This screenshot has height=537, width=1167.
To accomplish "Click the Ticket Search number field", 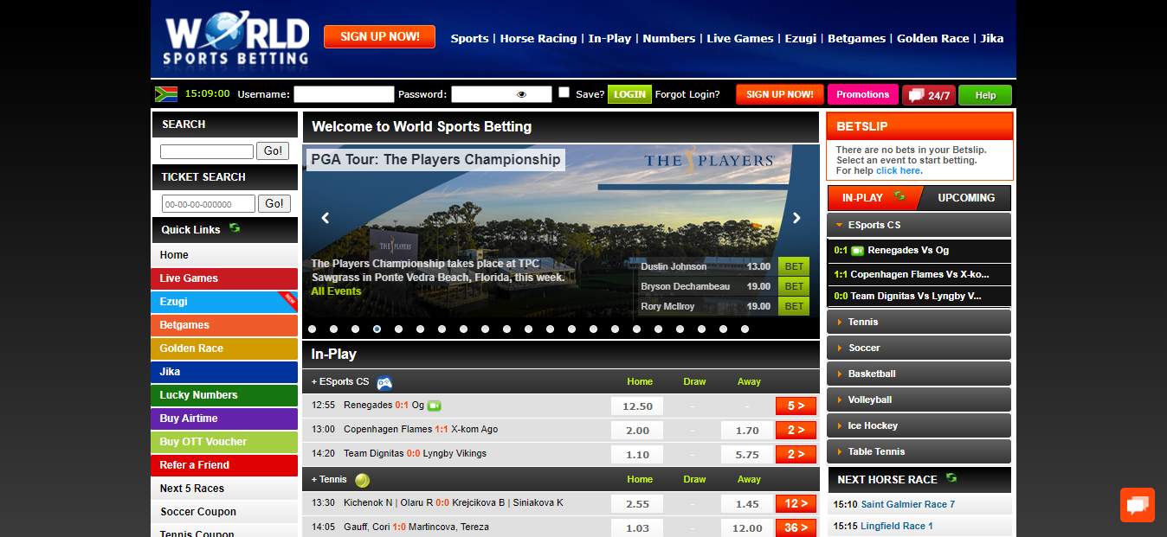I will click(x=209, y=204).
